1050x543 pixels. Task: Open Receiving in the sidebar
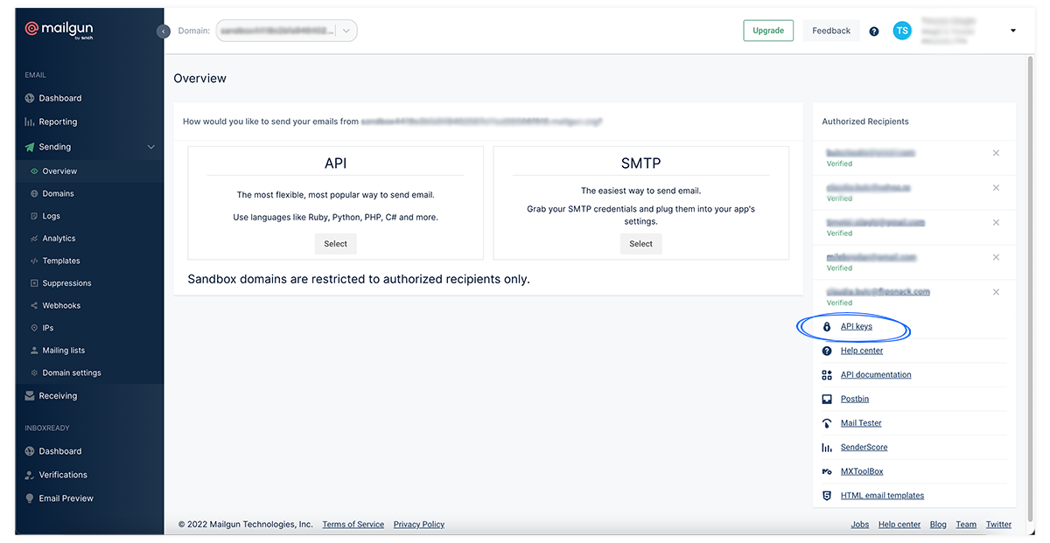click(58, 396)
